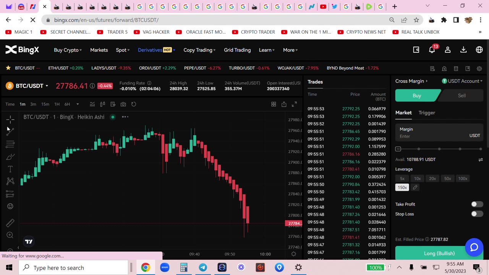The width and height of the screenshot is (489, 275).
Task: Select the 15m chart timeframe
Action: click(x=45, y=104)
